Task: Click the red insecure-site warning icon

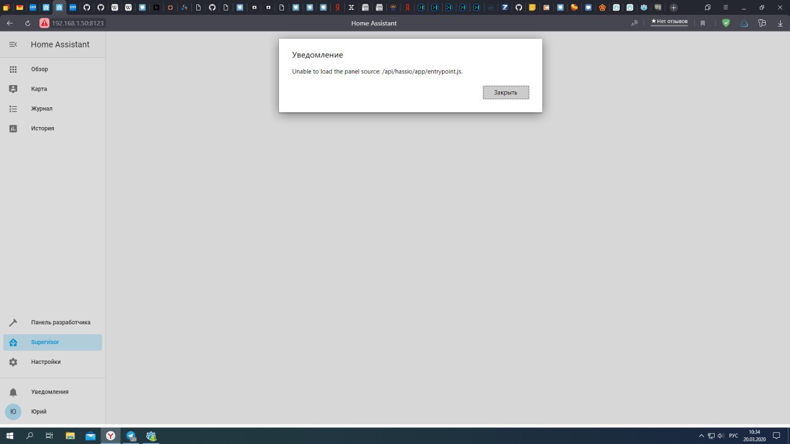Action: click(x=44, y=23)
